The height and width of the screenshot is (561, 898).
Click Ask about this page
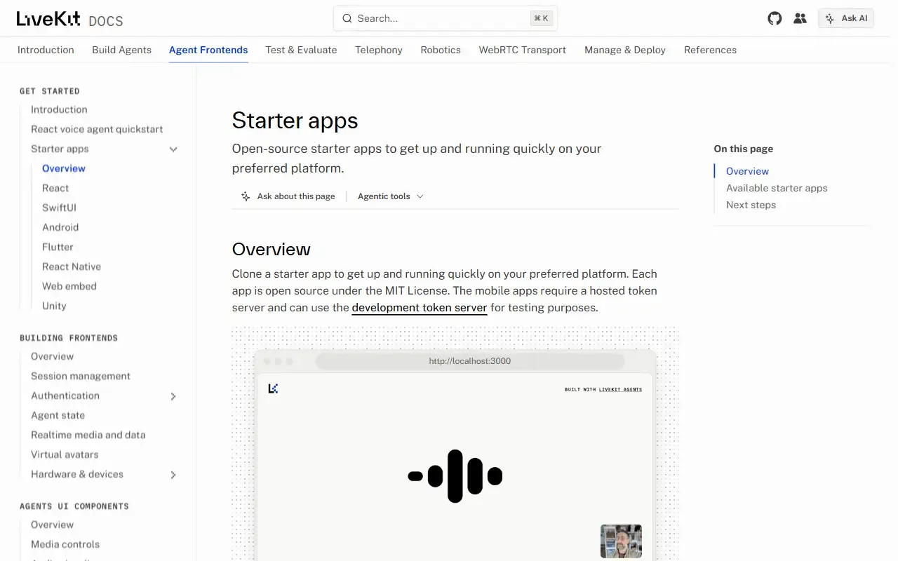288,196
